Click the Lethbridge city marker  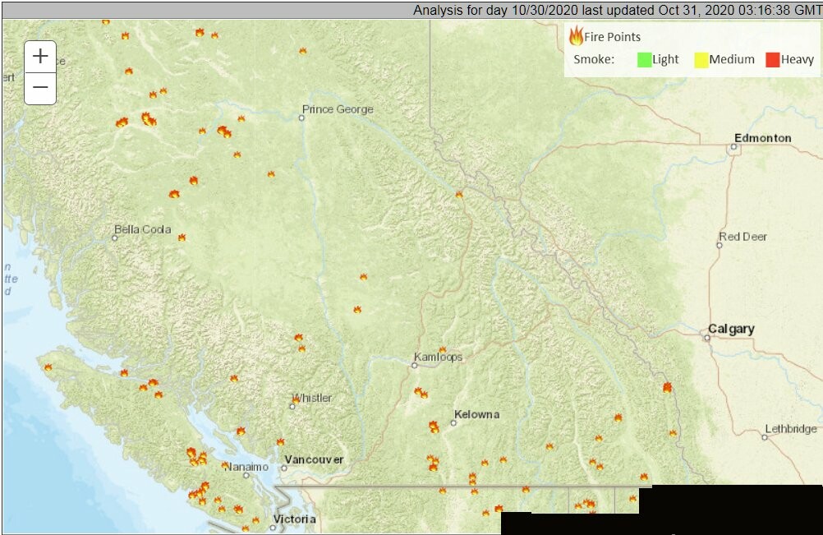[764, 437]
